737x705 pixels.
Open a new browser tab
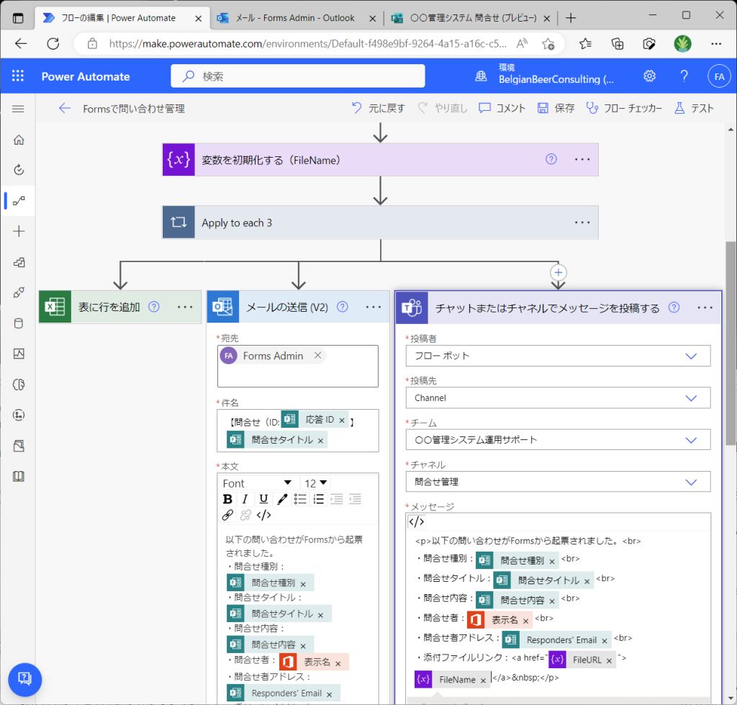(x=571, y=18)
